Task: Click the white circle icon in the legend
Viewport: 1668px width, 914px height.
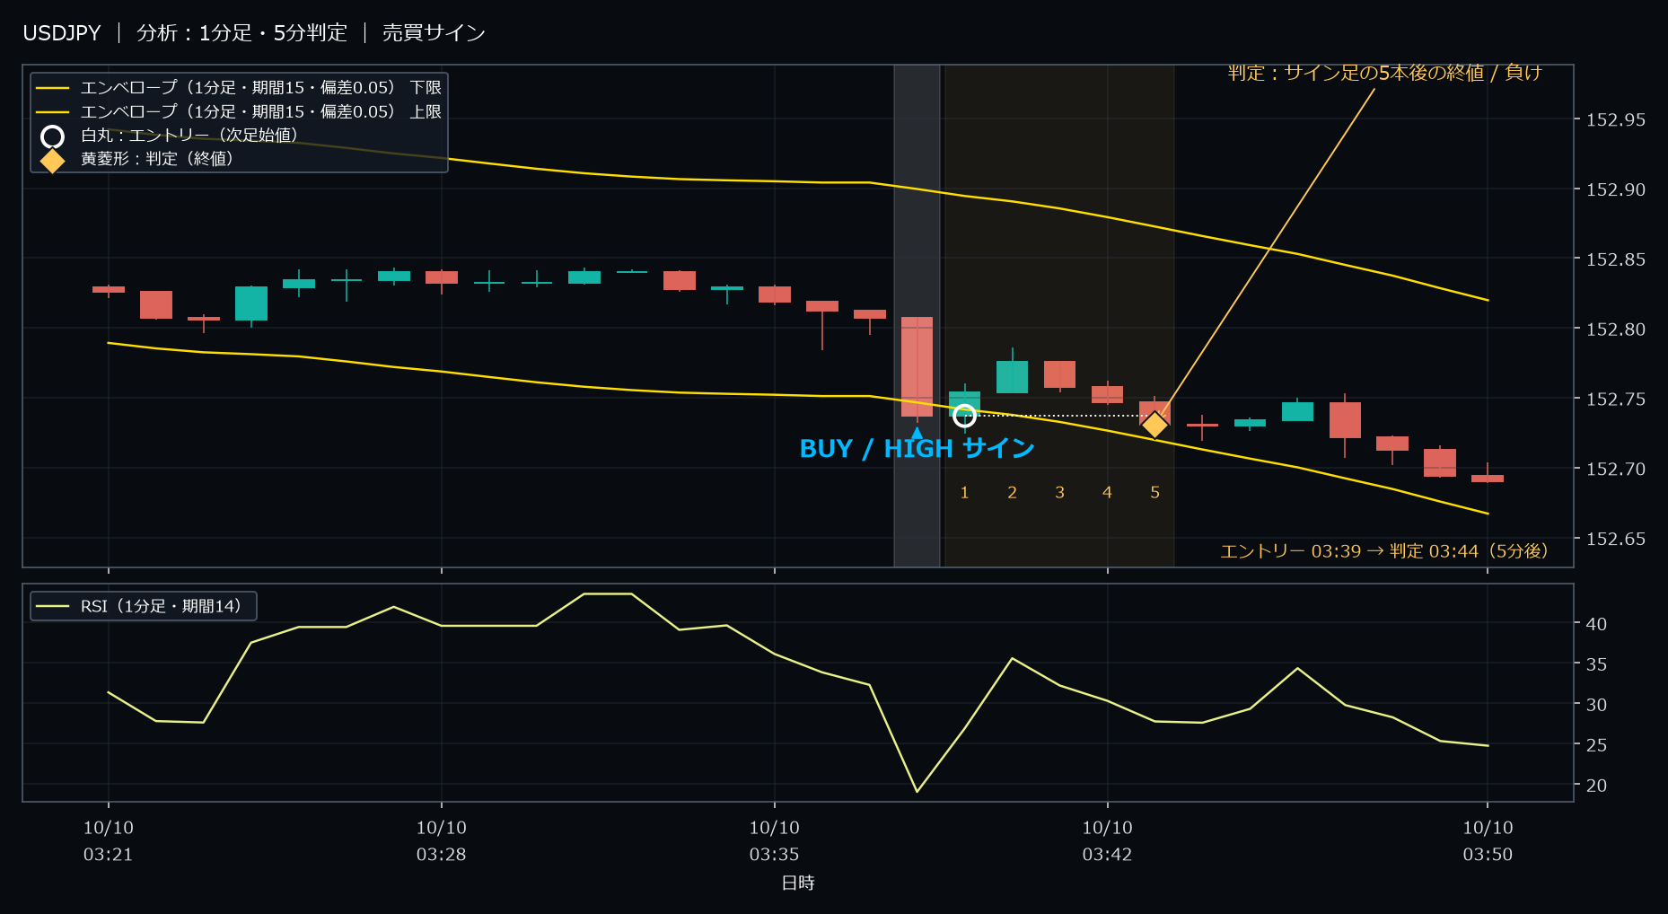Action: click(x=53, y=136)
